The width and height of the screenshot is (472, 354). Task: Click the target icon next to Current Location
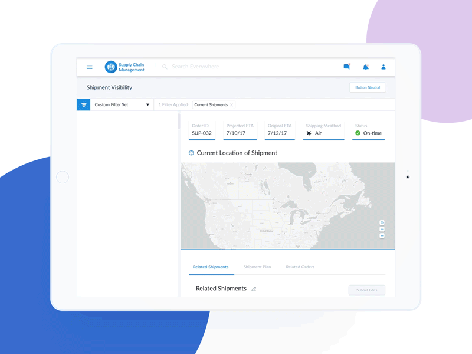(191, 153)
